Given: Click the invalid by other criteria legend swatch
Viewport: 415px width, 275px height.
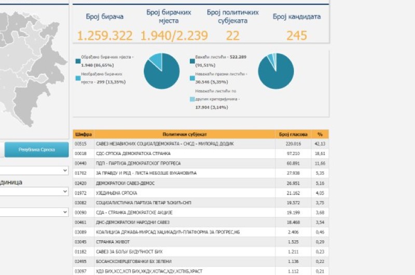Looking at the screenshot, I should pos(192,99).
